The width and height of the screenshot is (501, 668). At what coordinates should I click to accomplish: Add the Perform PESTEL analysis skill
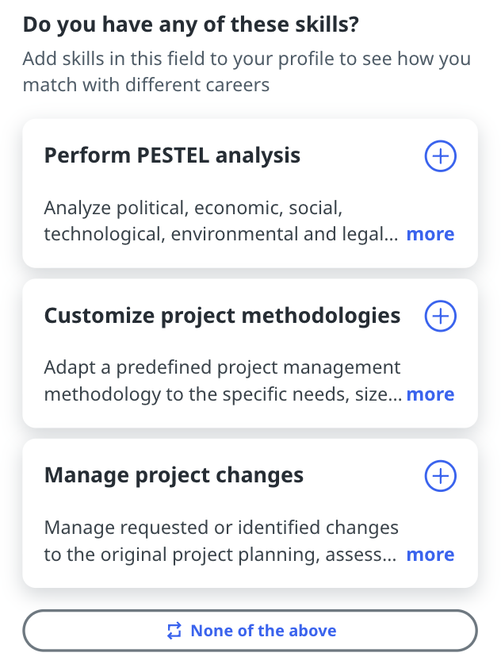point(440,156)
